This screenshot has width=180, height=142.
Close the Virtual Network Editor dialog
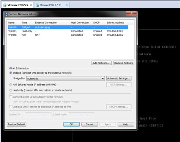point(131,13)
